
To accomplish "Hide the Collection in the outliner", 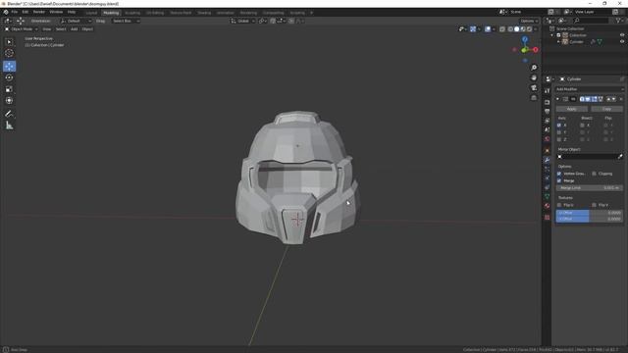I will pyautogui.click(x=622, y=35).
